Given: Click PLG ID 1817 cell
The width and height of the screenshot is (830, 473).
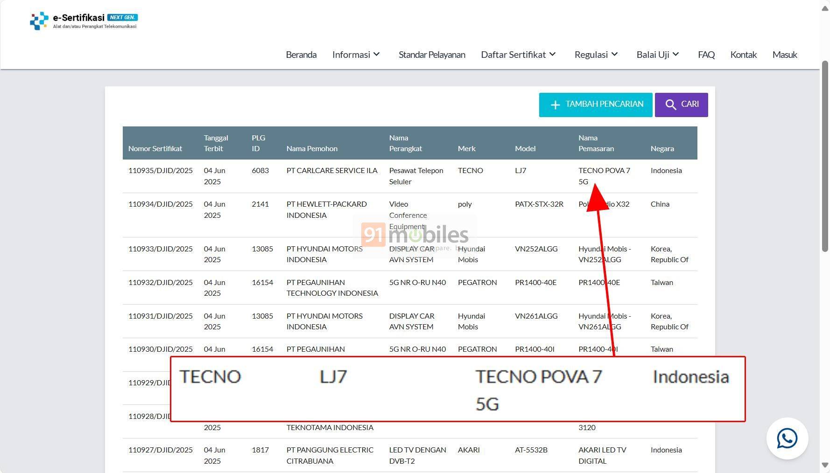Looking at the screenshot, I should click(x=260, y=450).
